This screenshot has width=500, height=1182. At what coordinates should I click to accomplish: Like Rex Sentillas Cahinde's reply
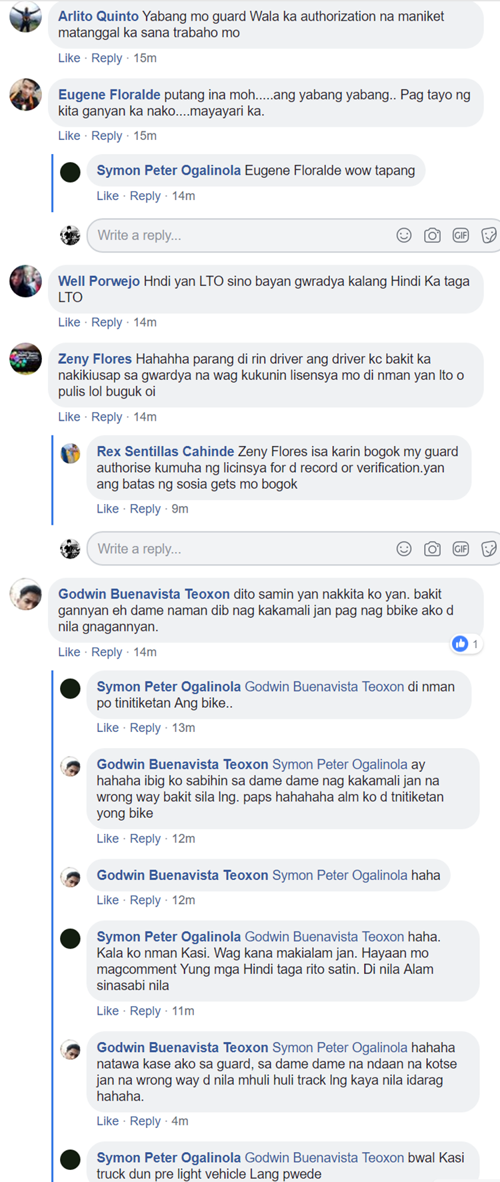click(x=107, y=509)
